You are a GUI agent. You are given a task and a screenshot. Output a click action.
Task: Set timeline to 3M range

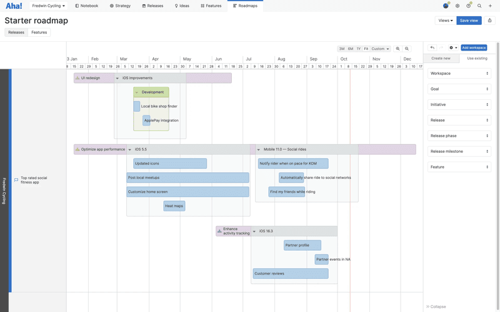342,49
